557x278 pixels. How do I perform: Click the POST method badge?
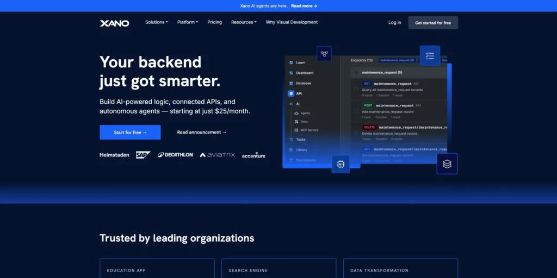point(368,106)
